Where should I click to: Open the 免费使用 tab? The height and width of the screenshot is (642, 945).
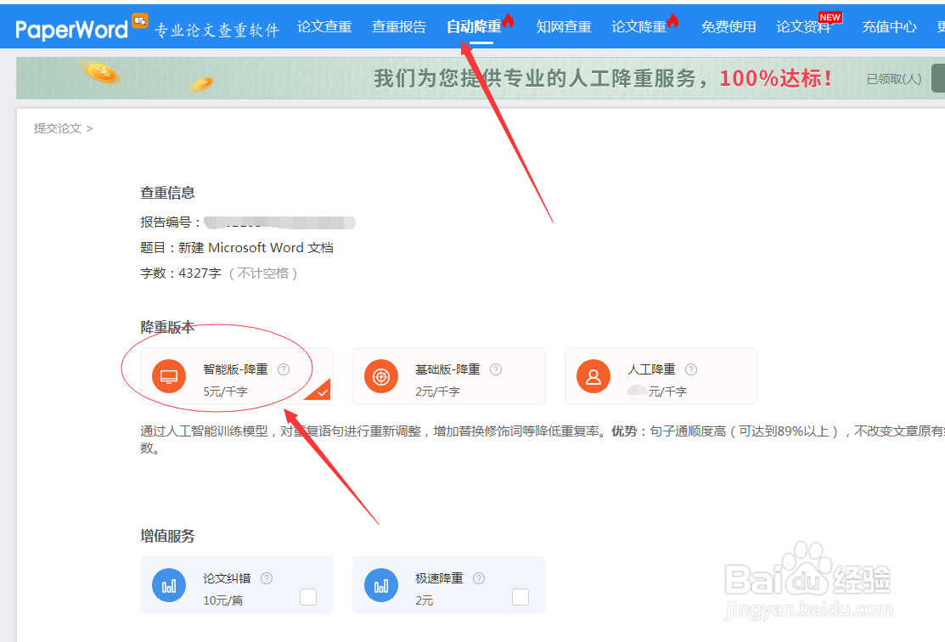click(728, 26)
